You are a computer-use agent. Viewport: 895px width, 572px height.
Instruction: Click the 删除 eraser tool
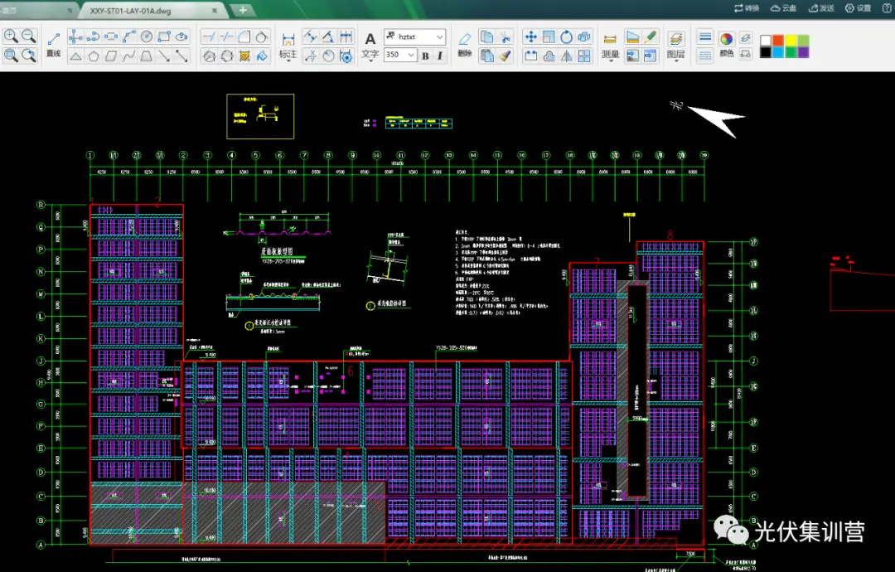(464, 39)
